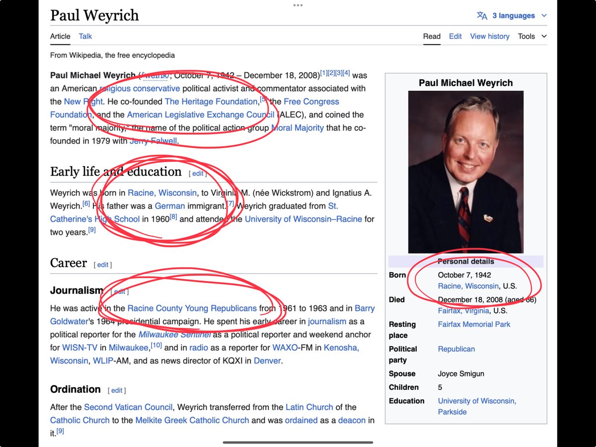Screen dimensions: 596x447
Task: Open the Second Vatican Council link
Action: (x=128, y=407)
